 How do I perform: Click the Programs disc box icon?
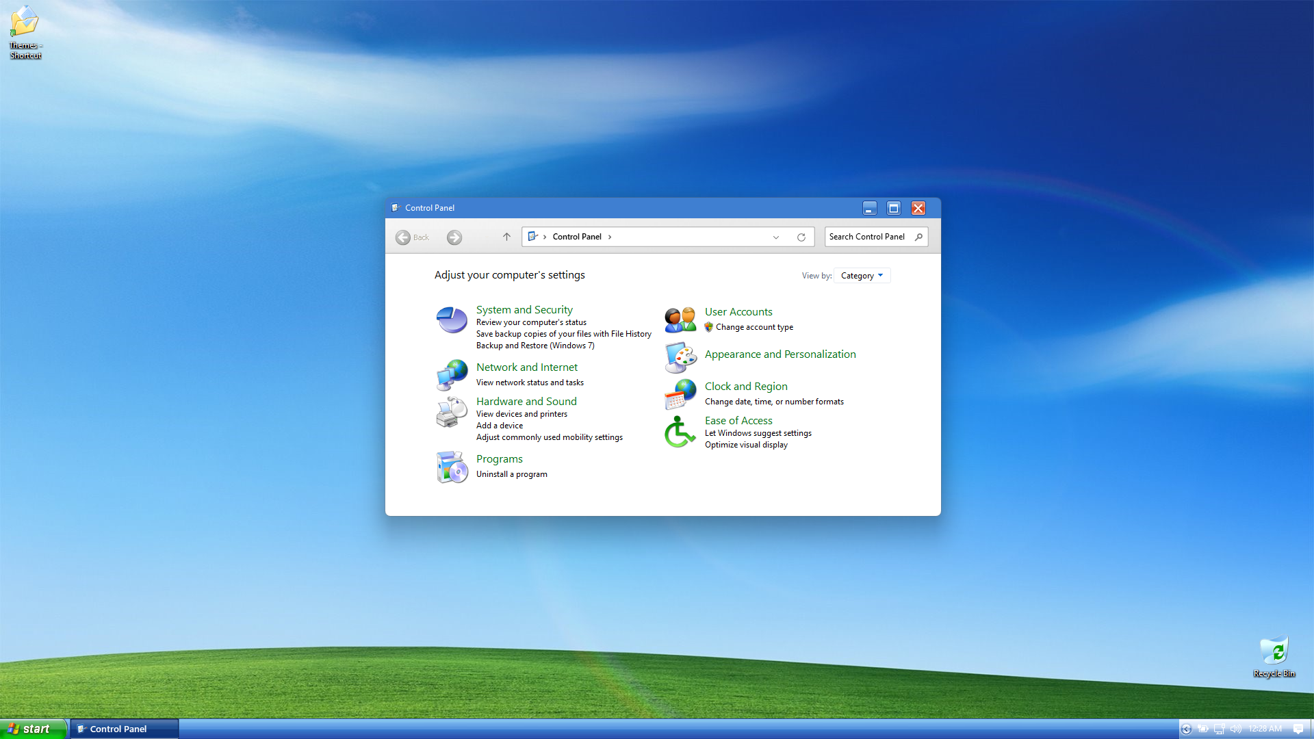click(452, 467)
